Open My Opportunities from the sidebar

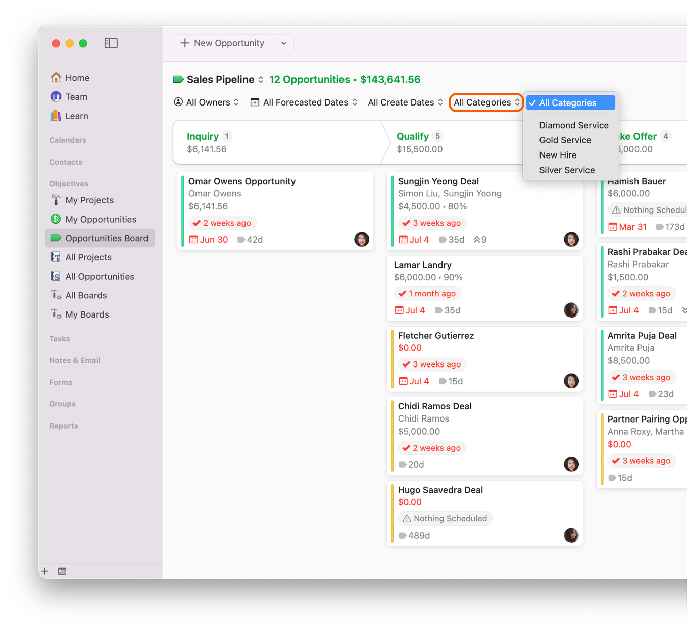101,219
